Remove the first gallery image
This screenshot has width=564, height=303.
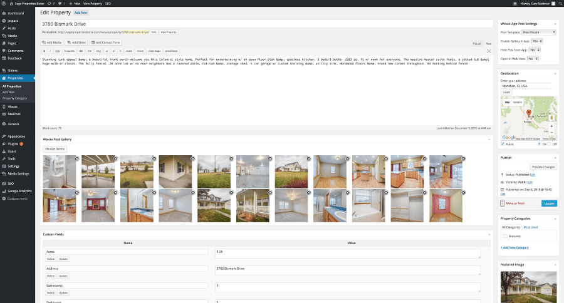click(x=77, y=158)
